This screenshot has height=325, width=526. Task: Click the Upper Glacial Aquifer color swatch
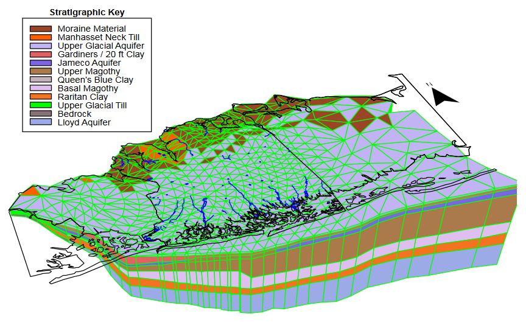(x=41, y=46)
